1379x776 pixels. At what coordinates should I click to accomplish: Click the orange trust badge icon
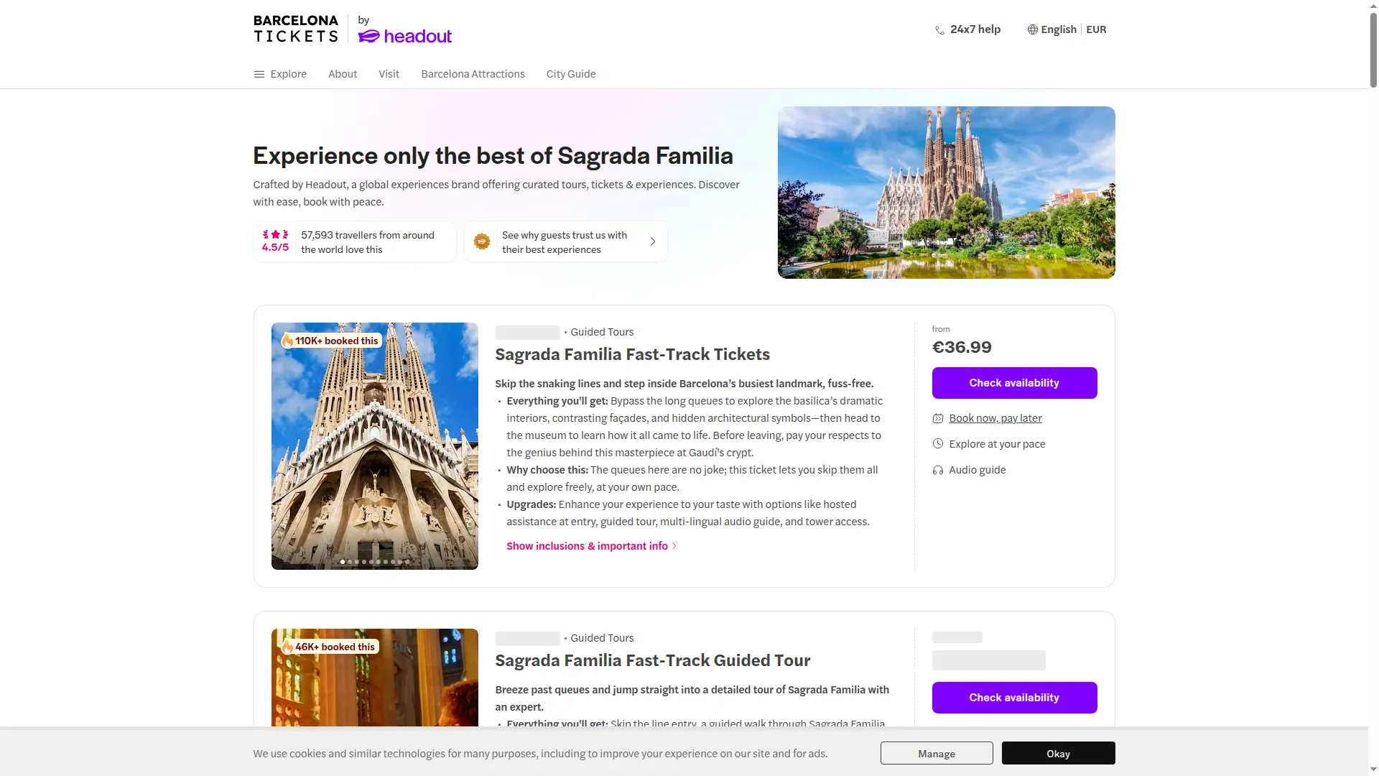click(x=482, y=241)
